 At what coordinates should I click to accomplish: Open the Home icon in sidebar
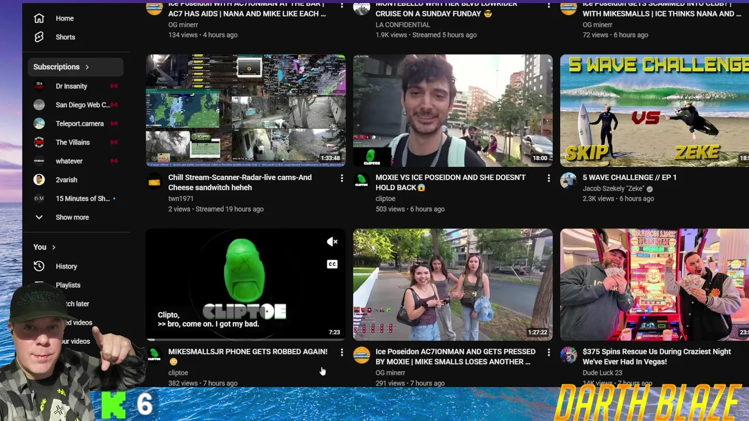[x=39, y=18]
